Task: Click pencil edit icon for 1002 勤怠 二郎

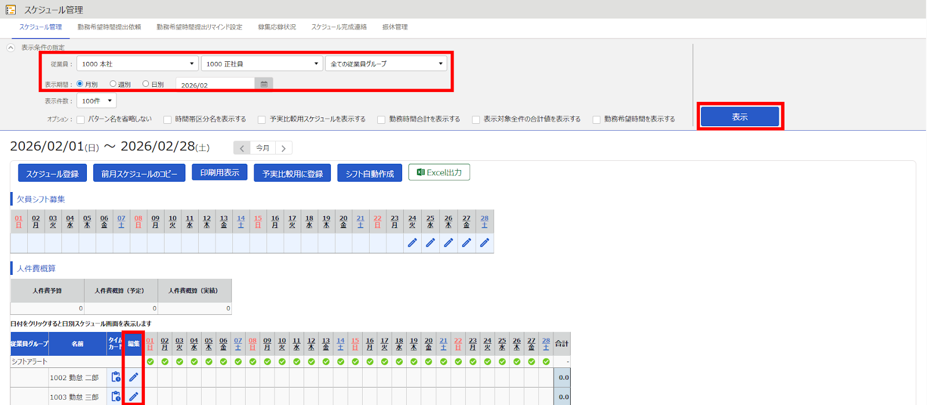Action: click(x=133, y=377)
